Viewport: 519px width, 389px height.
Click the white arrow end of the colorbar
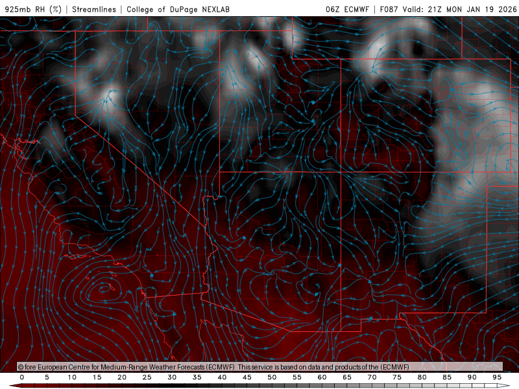pos(505,386)
